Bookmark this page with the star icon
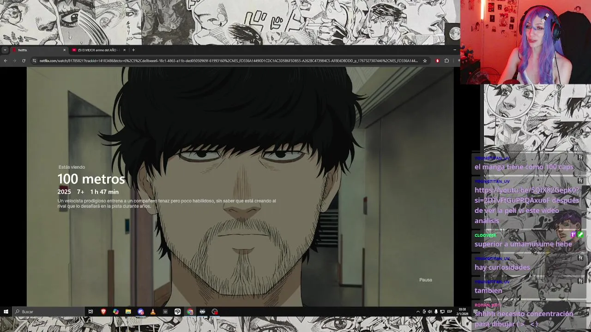This screenshot has width=591, height=332. (x=425, y=60)
